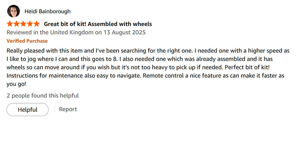The height and width of the screenshot is (148, 297).
Task: Click Heidi Bainborough's profile avatar
Action: tap(13, 11)
